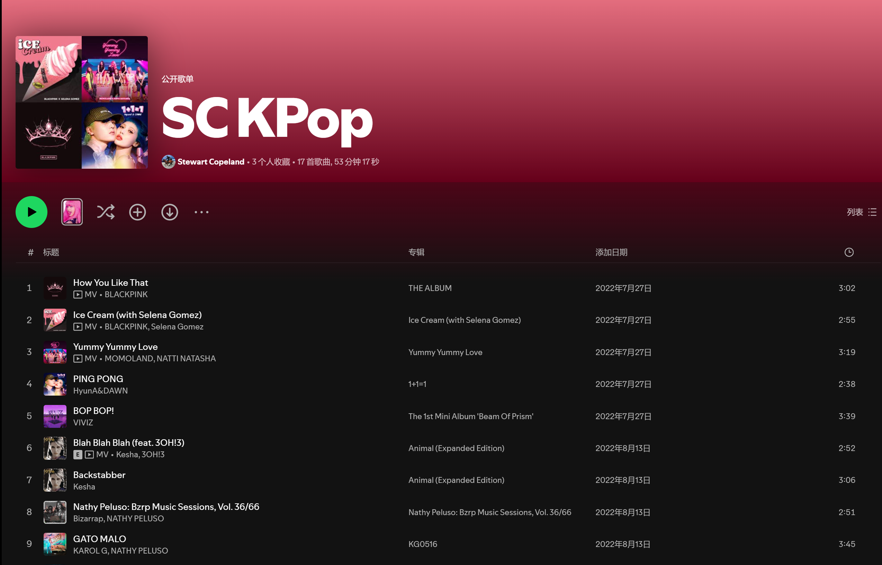Open the three-dots more options menu
Image resolution: width=882 pixels, height=565 pixels.
[201, 212]
